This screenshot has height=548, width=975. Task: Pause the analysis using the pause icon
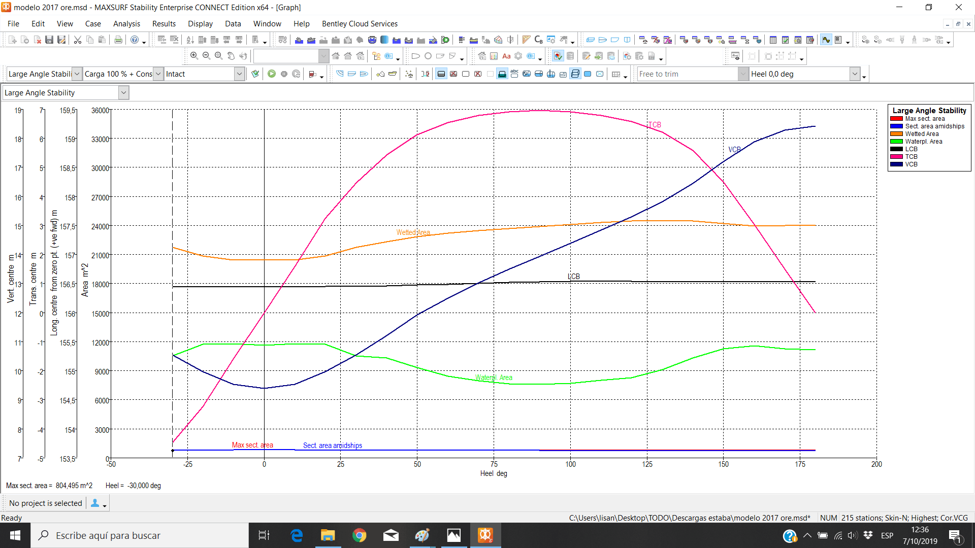pyautogui.click(x=284, y=74)
